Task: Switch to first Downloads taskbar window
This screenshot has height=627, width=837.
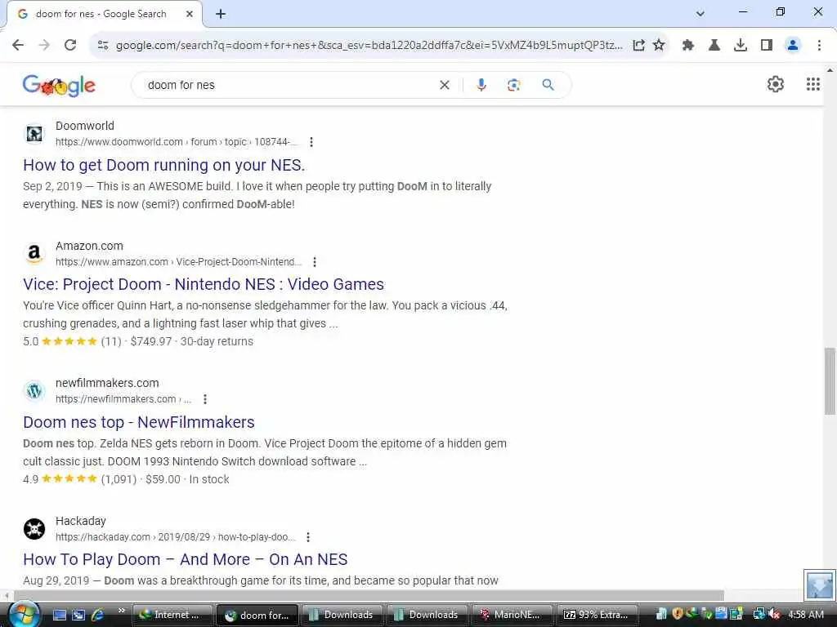Action: click(342, 615)
